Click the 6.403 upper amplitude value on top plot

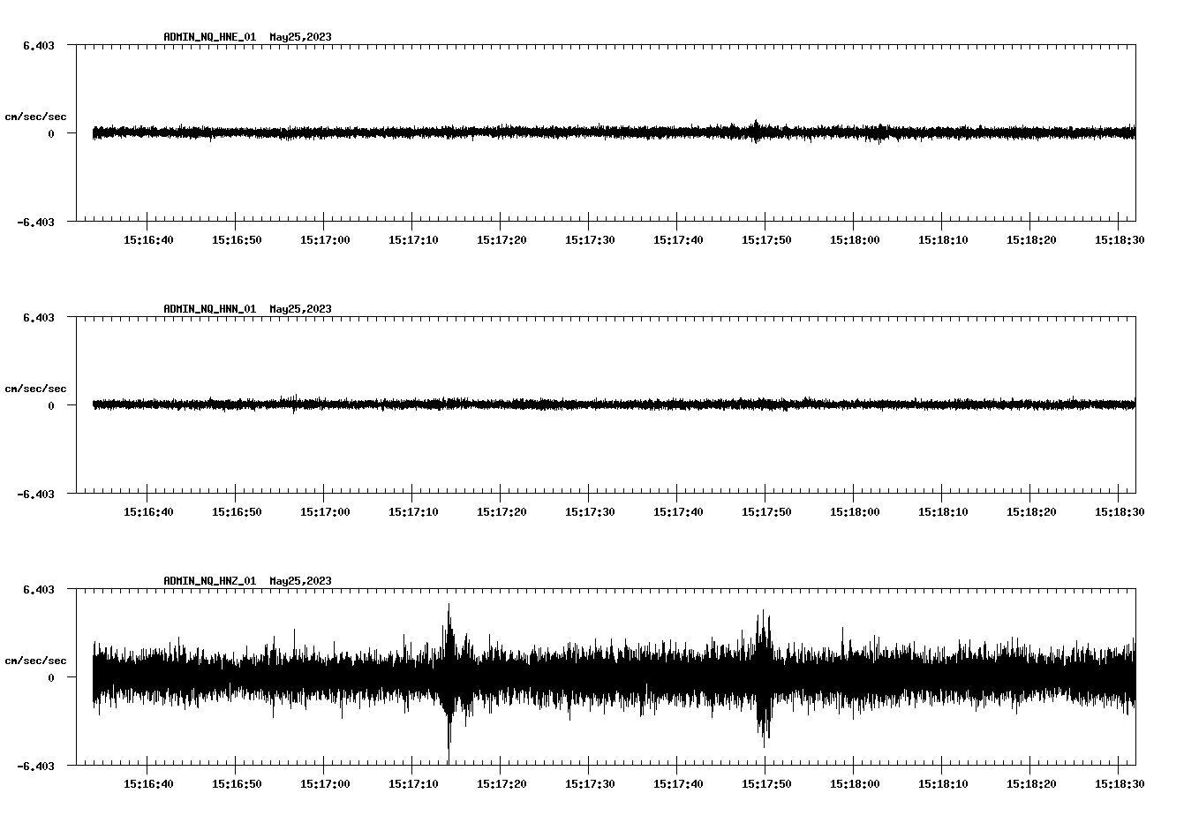click(41, 43)
